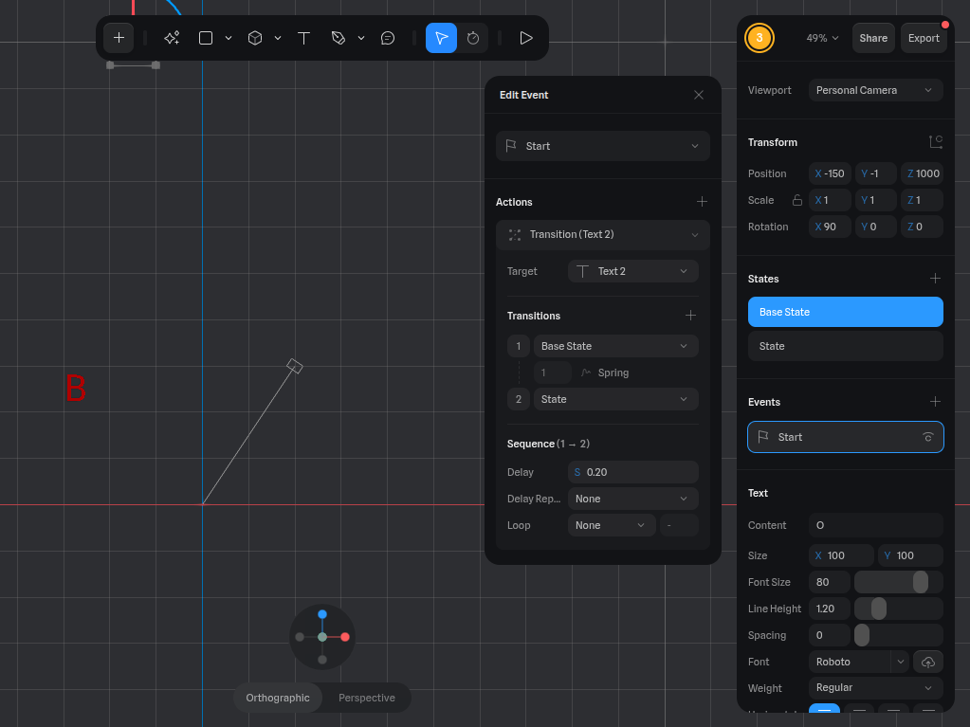Open the Loop None dropdown
Image resolution: width=970 pixels, height=727 pixels.
(612, 525)
